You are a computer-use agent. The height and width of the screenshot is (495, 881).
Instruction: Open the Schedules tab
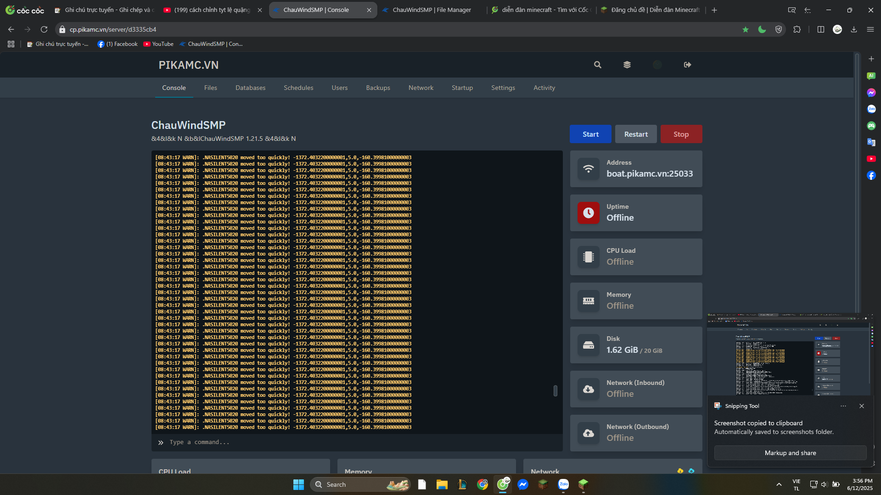(x=298, y=88)
